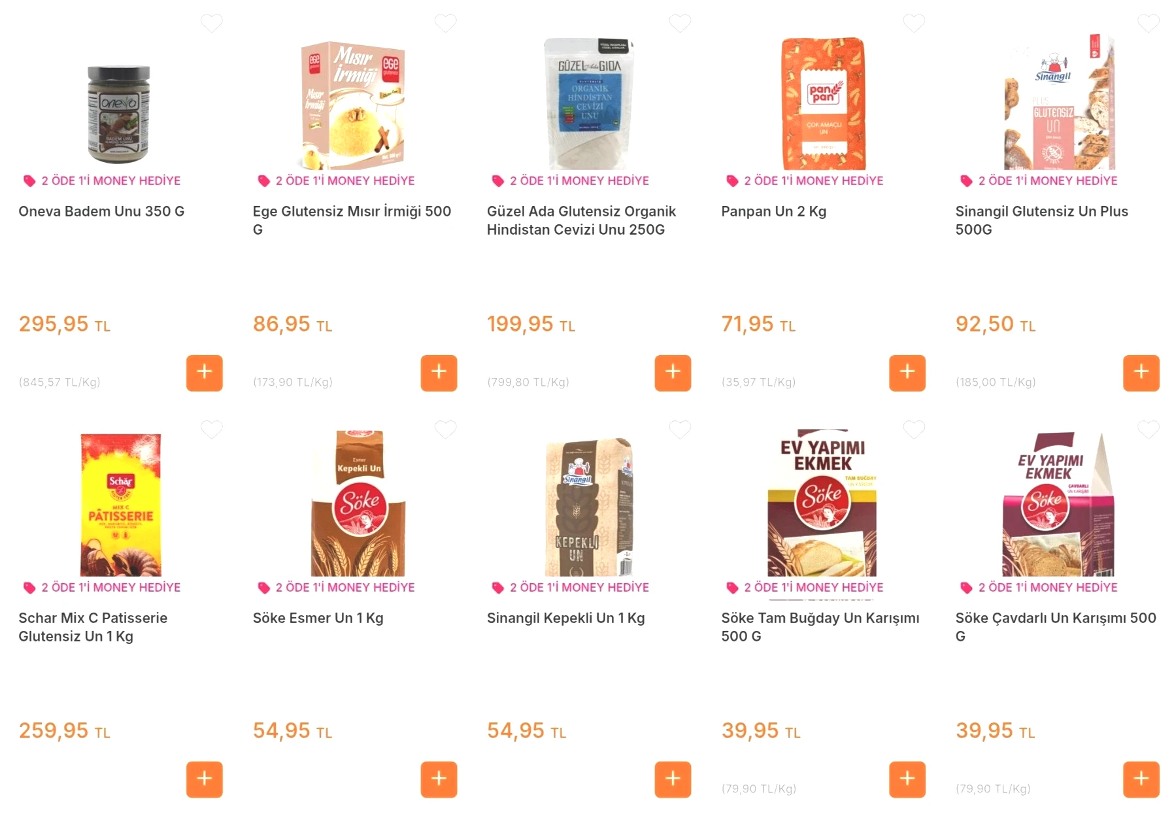Screen dimensions: 1172x814
Task: Favorite Oneva Badem Unu with heart icon
Action: (x=211, y=24)
